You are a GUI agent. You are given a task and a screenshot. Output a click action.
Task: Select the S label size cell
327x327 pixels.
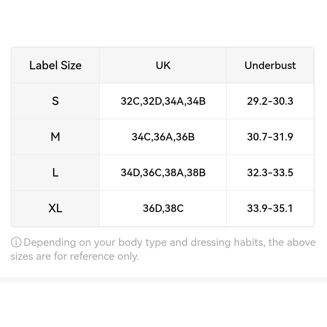tap(55, 101)
